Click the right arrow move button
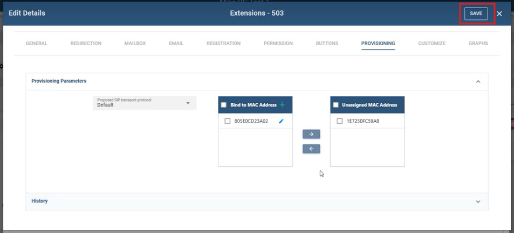The image size is (514, 233). (311, 134)
